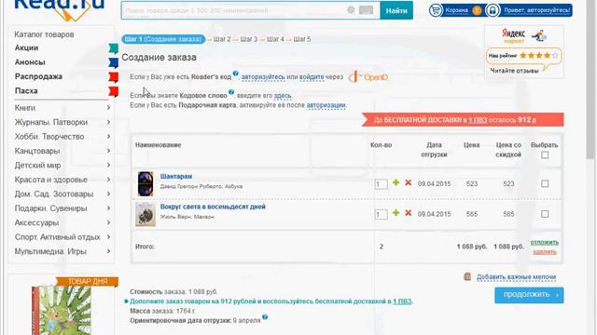Click the red flag beside Пасха
Image resolution: width=597 pixels, height=335 pixels.
(x=114, y=91)
